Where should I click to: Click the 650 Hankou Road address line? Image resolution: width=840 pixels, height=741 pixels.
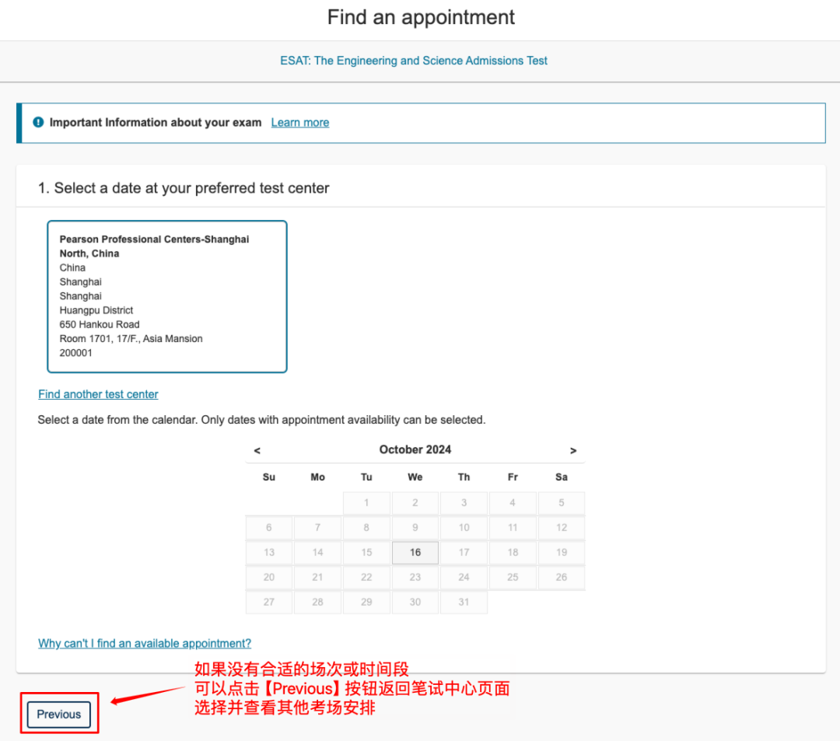coord(100,324)
